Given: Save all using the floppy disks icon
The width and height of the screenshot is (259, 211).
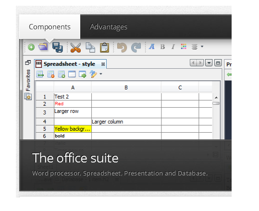Looking at the screenshot, I should (58, 48).
